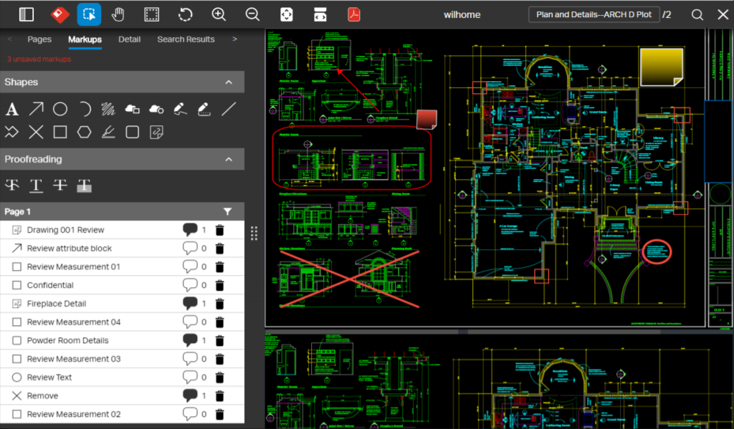
Task: Open the Search Results tab
Action: coord(186,39)
